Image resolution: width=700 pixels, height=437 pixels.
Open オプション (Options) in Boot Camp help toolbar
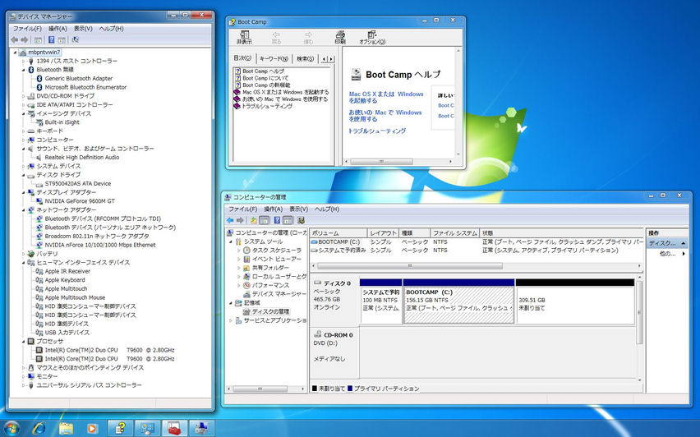tap(371, 37)
